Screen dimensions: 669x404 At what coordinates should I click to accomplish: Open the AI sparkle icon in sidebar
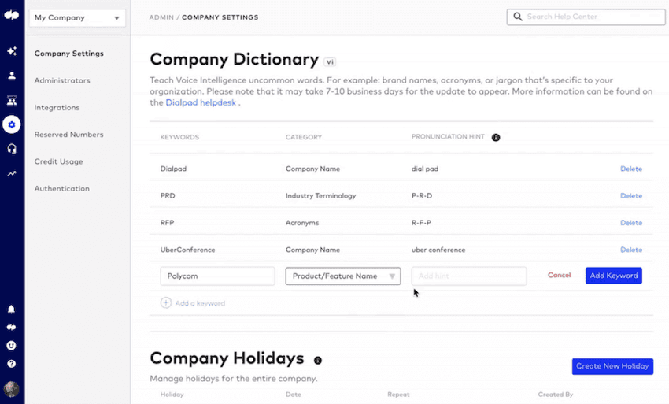pyautogui.click(x=12, y=51)
